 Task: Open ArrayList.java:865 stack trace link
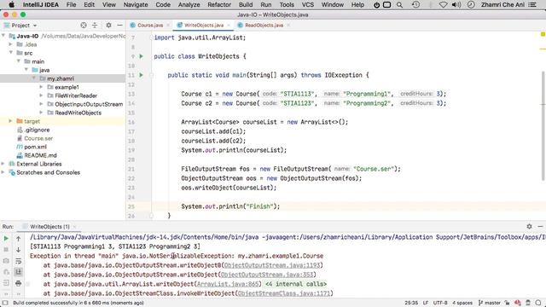coord(228,284)
